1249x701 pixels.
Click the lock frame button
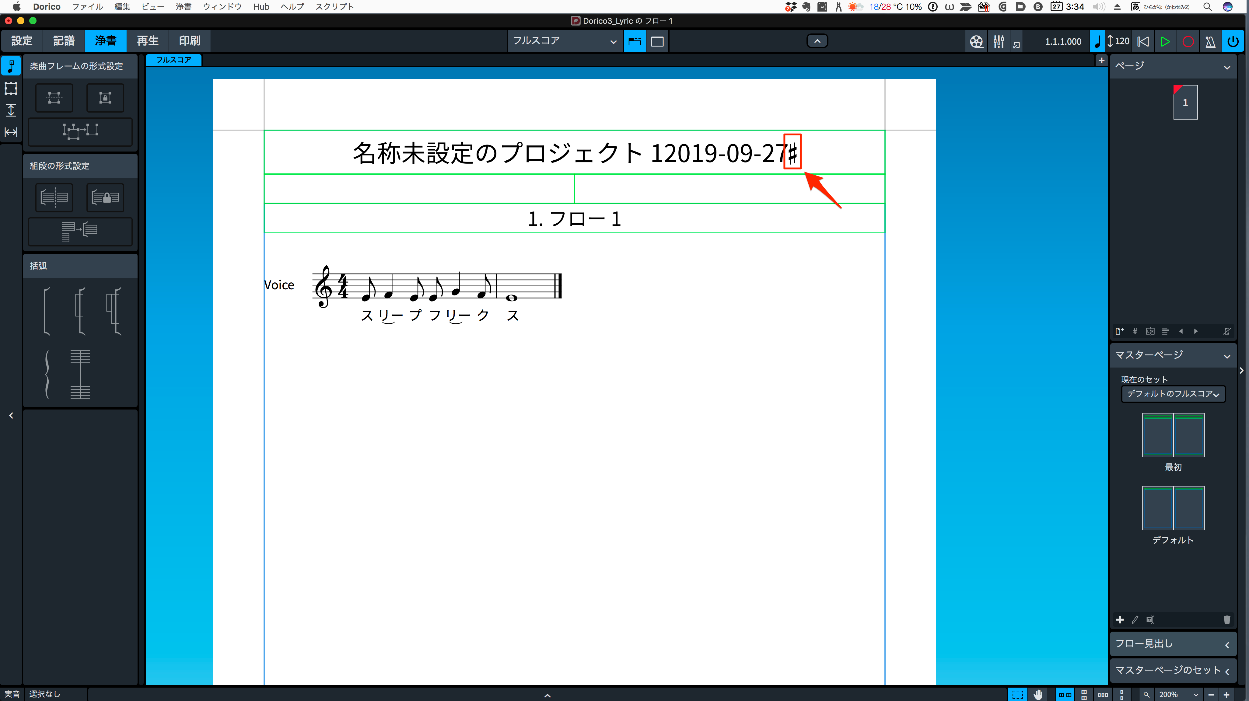pos(105,97)
